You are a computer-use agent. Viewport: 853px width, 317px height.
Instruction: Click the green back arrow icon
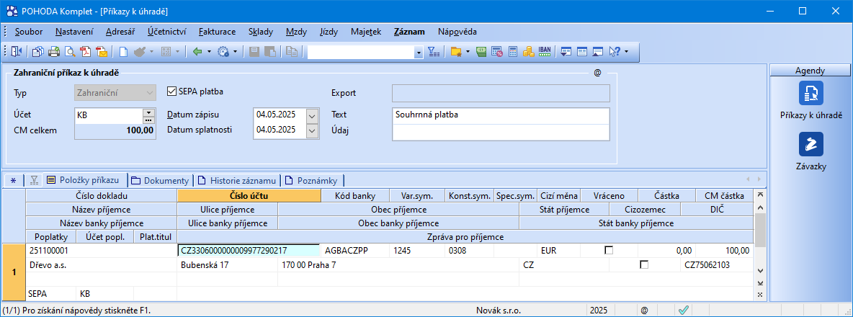[197, 52]
